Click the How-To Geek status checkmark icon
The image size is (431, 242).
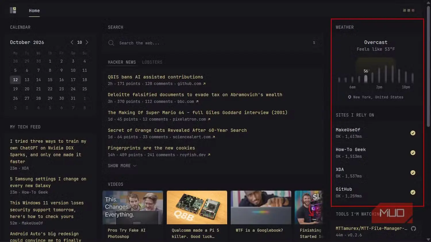click(x=413, y=153)
